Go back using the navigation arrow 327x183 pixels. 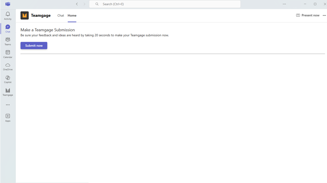coord(77,4)
